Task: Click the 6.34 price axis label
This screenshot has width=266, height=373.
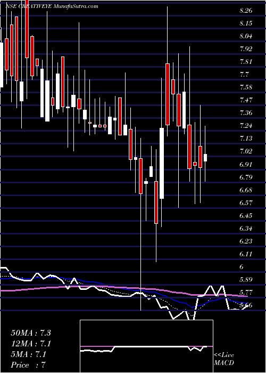Action: [x=246, y=229]
